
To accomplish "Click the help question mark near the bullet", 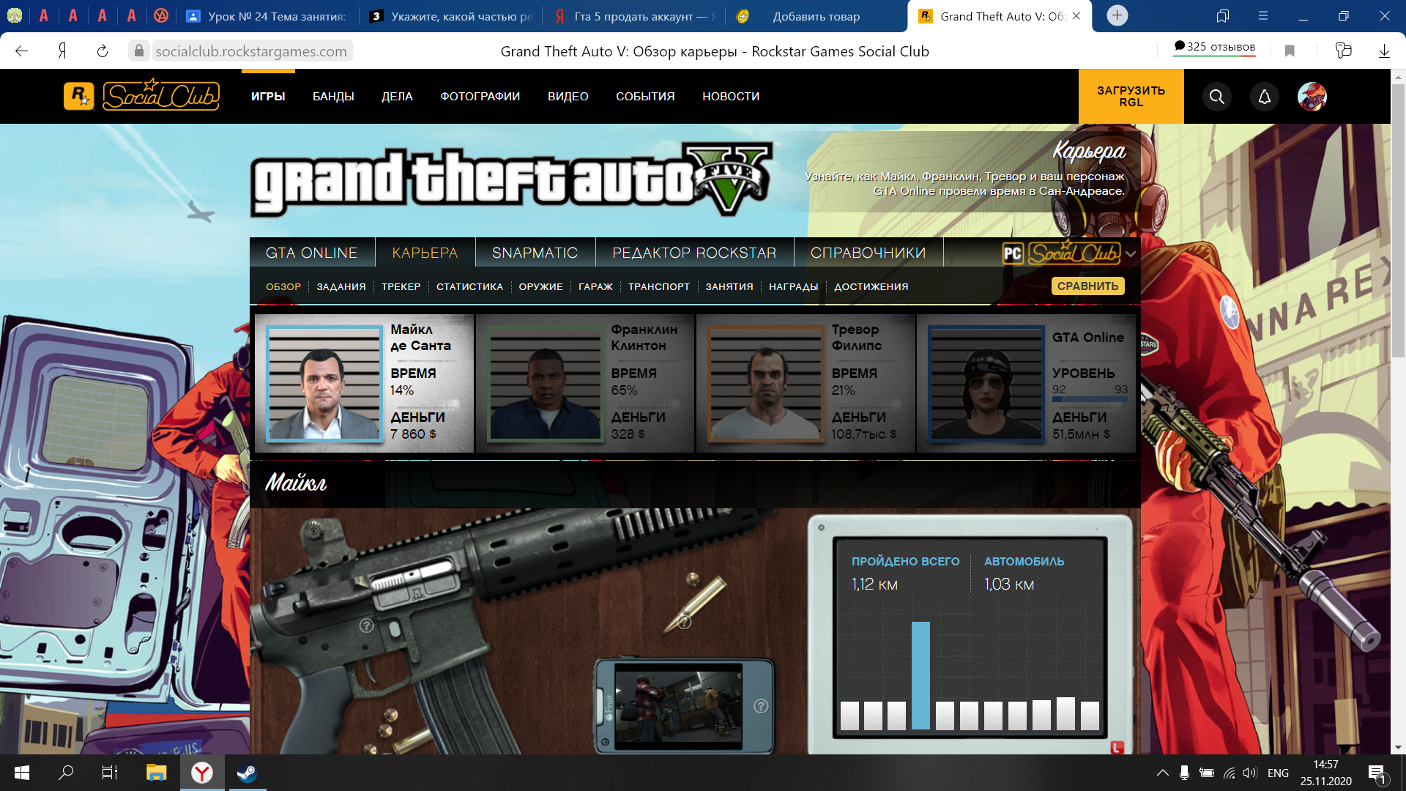I will click(685, 622).
